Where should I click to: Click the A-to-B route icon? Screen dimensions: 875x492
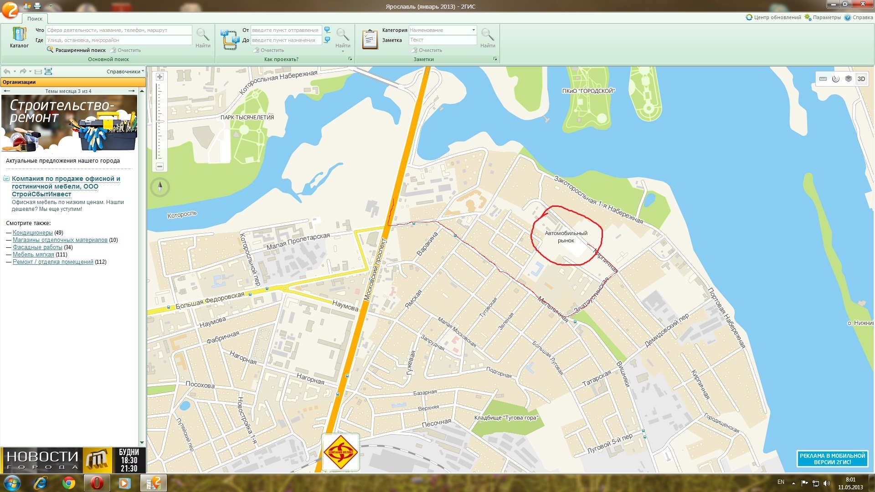(x=230, y=39)
